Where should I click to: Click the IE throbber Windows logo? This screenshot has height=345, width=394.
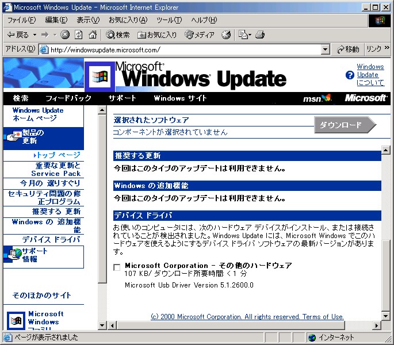(x=380, y=21)
